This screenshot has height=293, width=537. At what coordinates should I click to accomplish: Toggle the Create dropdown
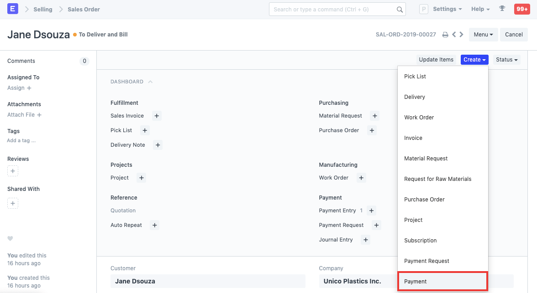(474, 60)
